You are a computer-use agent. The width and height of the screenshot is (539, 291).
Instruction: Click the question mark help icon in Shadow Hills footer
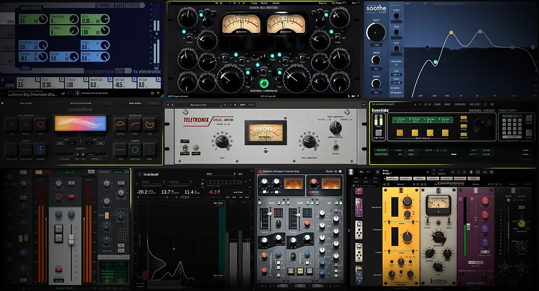[x=358, y=96]
